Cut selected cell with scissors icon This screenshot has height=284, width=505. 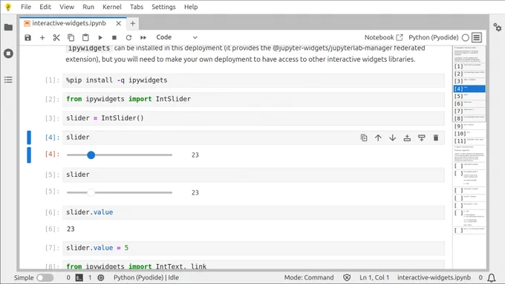[x=56, y=38]
